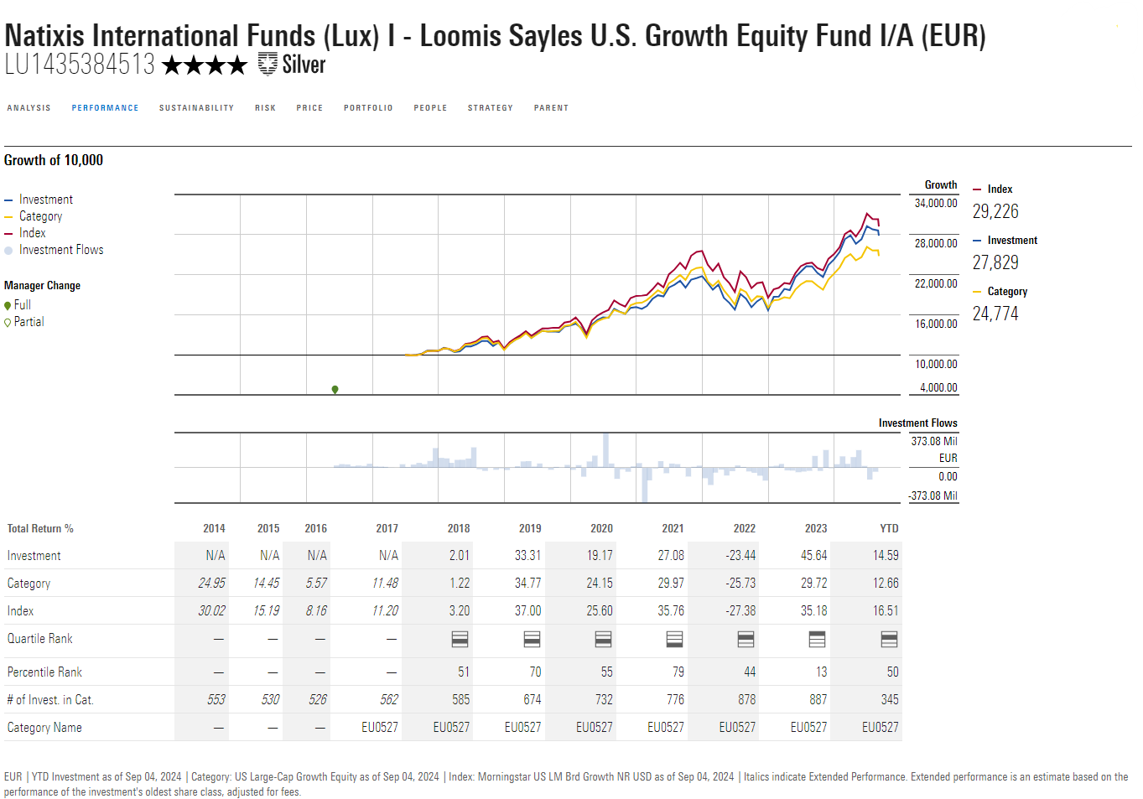The height and width of the screenshot is (799, 1143).
Task: Click the YTD column header
Action: (x=890, y=529)
